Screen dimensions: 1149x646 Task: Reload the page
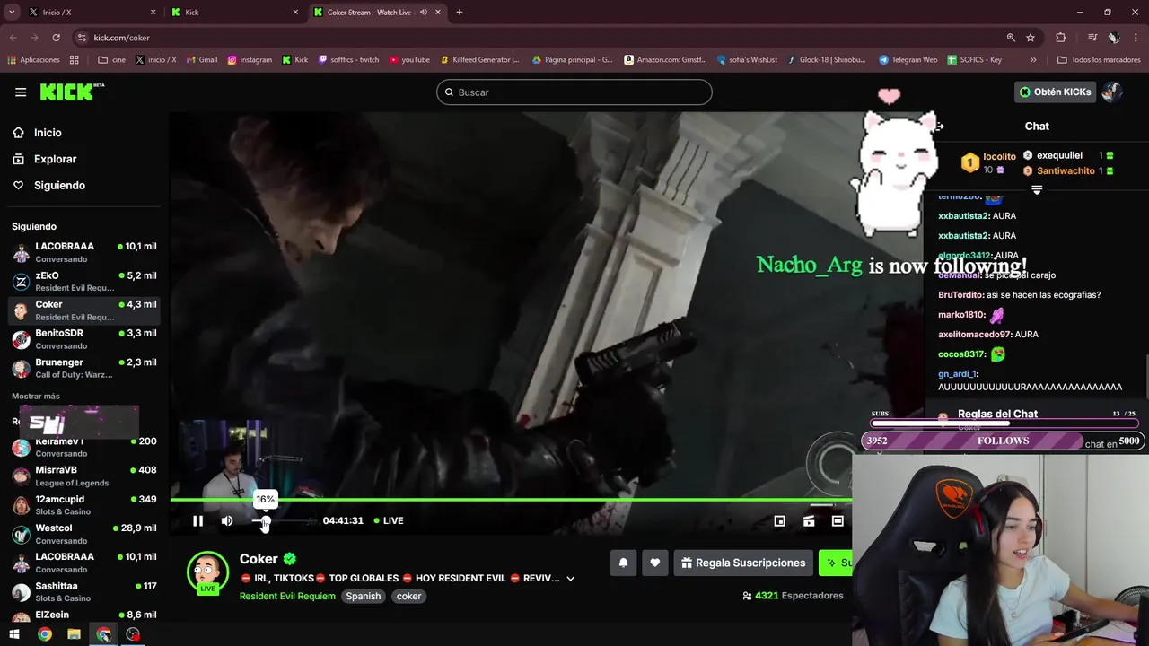click(56, 38)
